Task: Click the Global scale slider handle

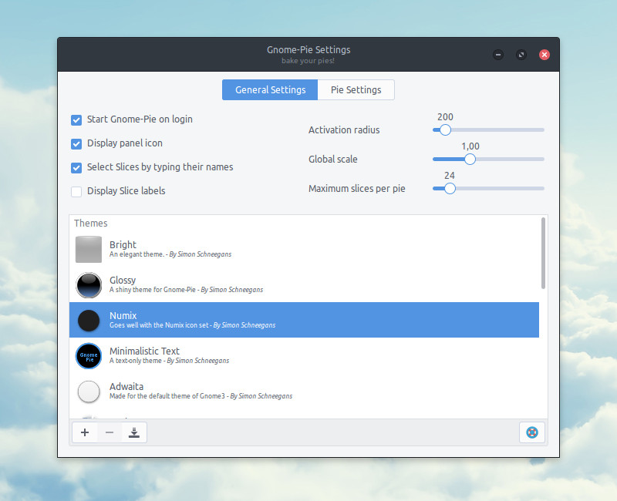Action: coord(470,160)
